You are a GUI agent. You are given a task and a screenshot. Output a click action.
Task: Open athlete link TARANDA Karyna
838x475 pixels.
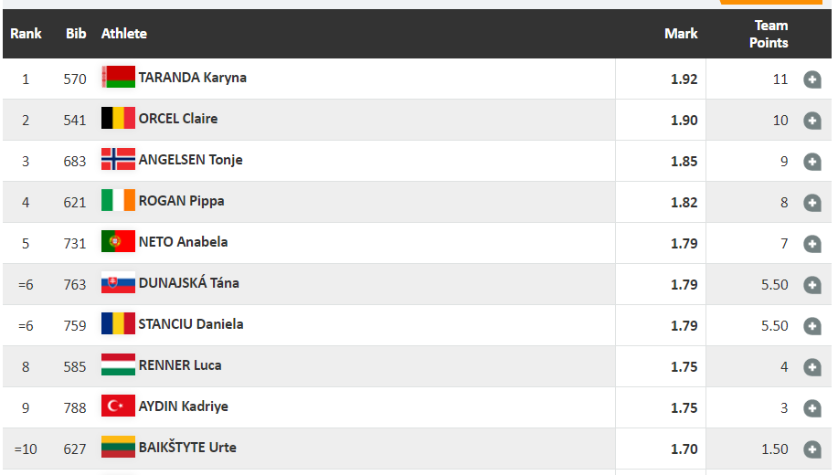(x=192, y=78)
